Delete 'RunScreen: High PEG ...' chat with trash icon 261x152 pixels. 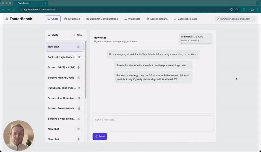79,88
